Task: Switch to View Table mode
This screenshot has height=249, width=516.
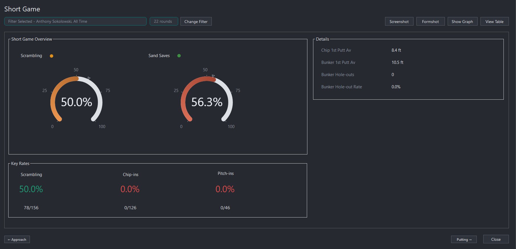Action: pos(494,22)
